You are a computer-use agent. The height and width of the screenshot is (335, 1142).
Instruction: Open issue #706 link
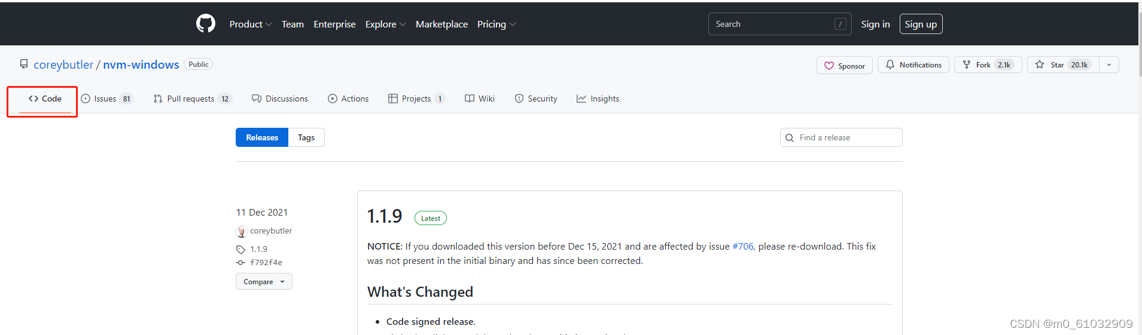pos(743,246)
